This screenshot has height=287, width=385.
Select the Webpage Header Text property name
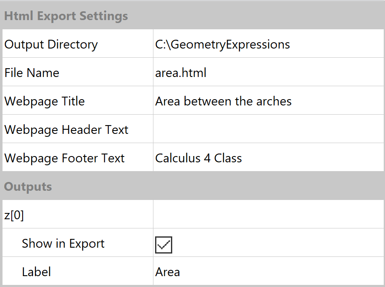pyautogui.click(x=66, y=130)
